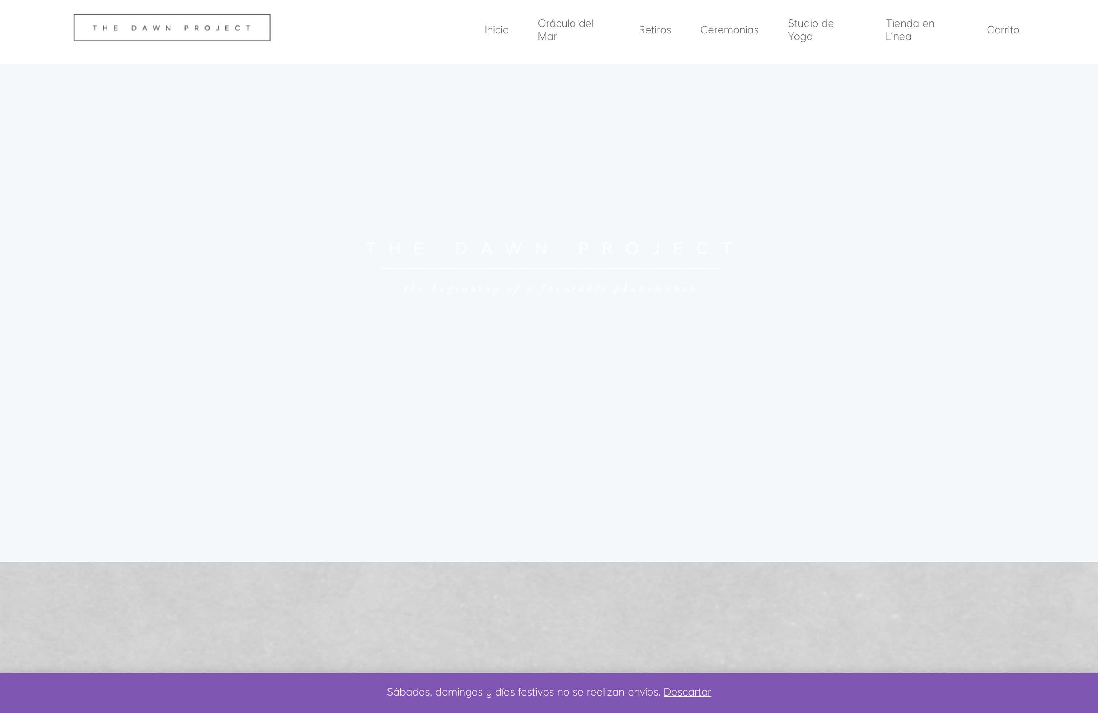
Task: Click the word DAWN in header logo
Action: tap(152, 28)
